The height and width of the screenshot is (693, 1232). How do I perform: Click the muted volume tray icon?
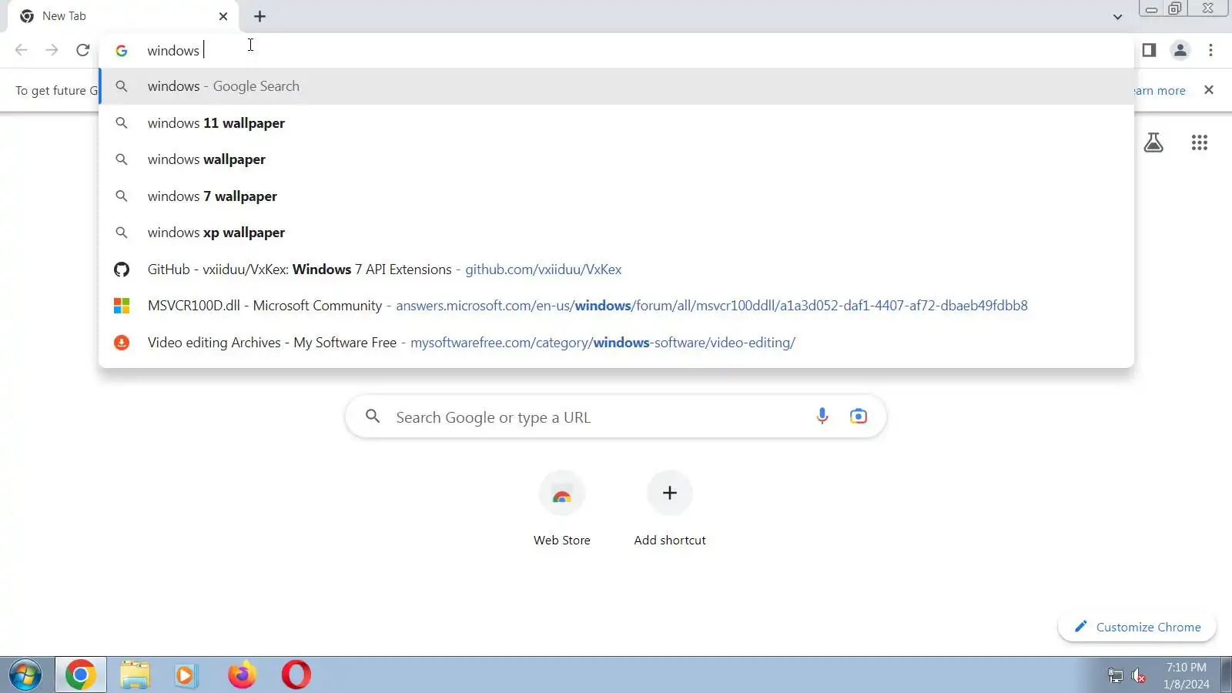point(1139,676)
